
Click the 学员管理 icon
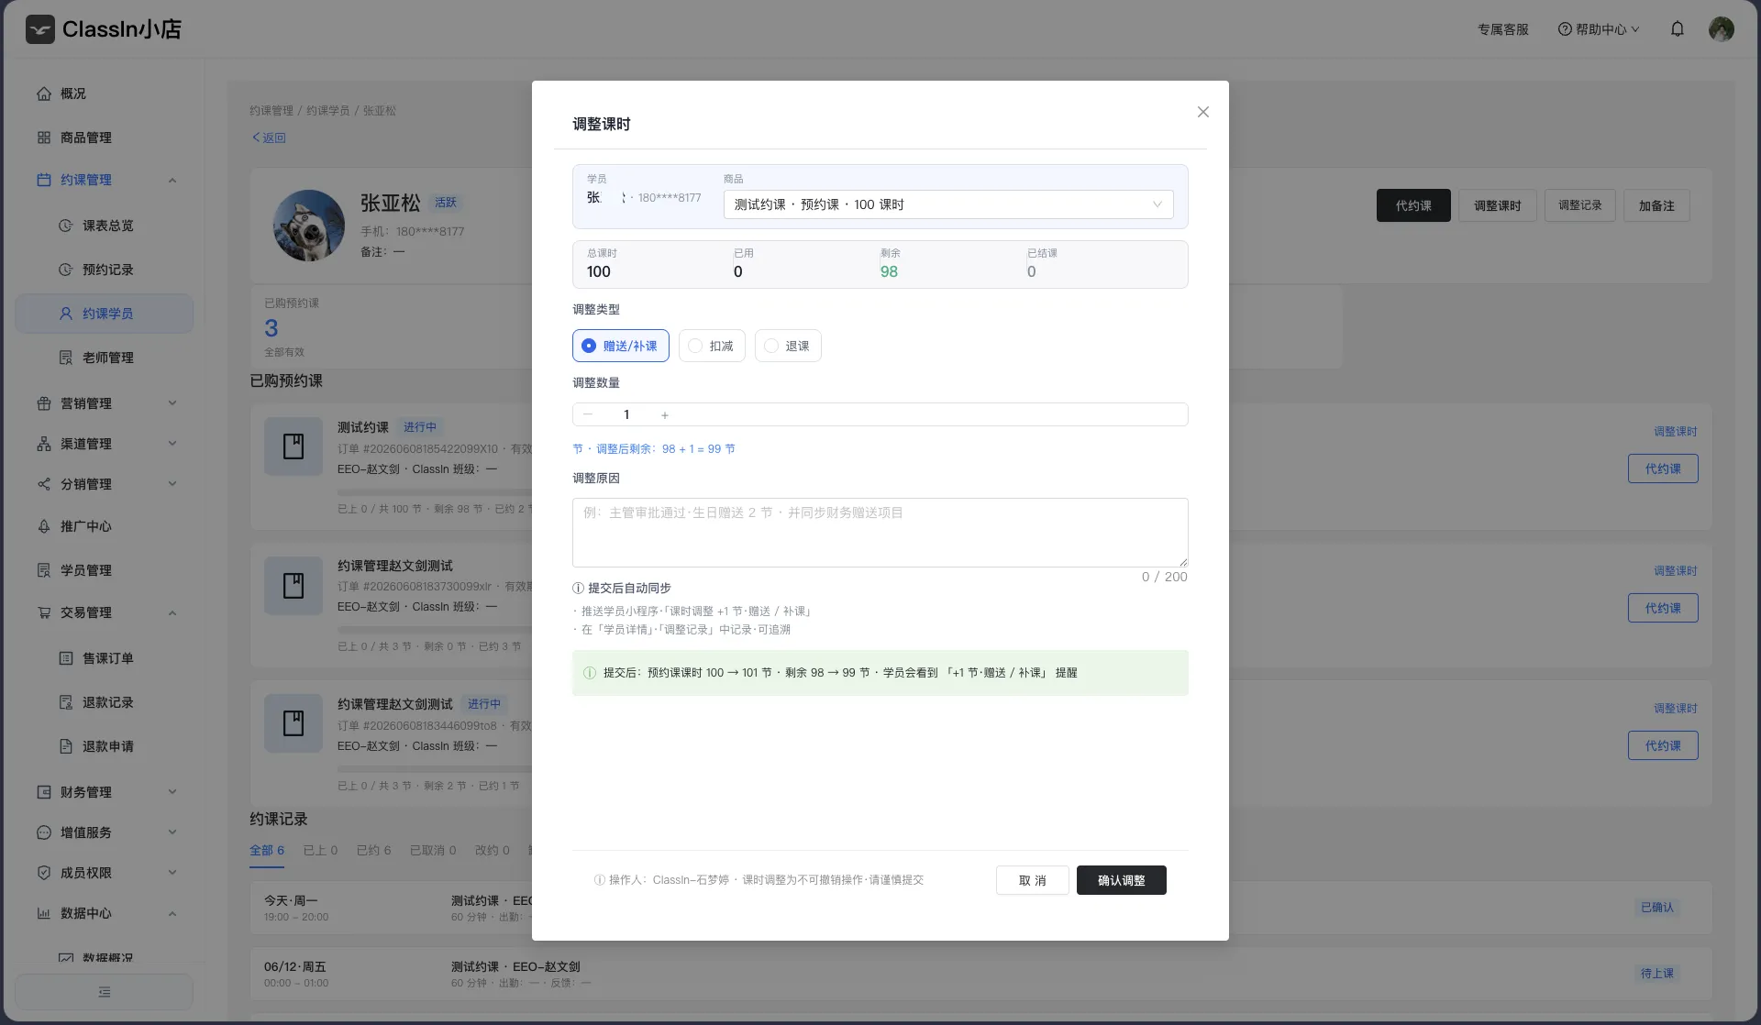tap(44, 570)
